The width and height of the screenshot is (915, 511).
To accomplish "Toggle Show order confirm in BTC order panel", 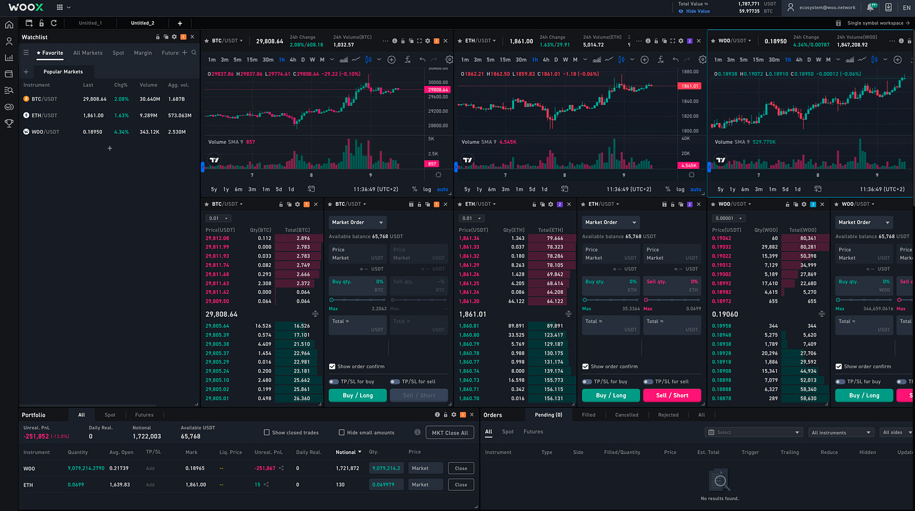I will point(332,367).
